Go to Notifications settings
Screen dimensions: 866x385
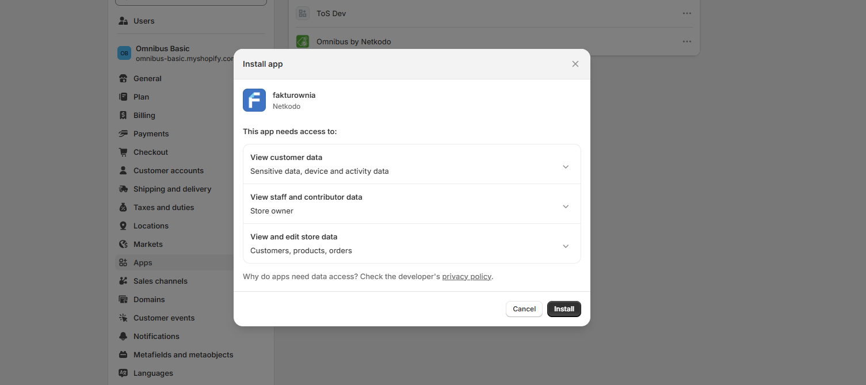(x=157, y=336)
